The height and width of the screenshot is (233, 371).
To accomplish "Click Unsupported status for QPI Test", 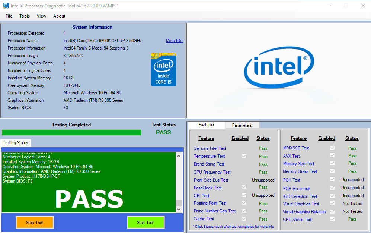I will (263, 195).
